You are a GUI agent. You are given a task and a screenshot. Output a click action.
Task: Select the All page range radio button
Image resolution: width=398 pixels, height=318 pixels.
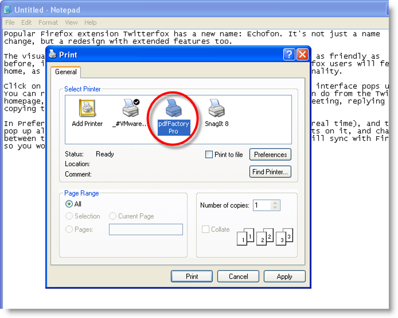69,204
